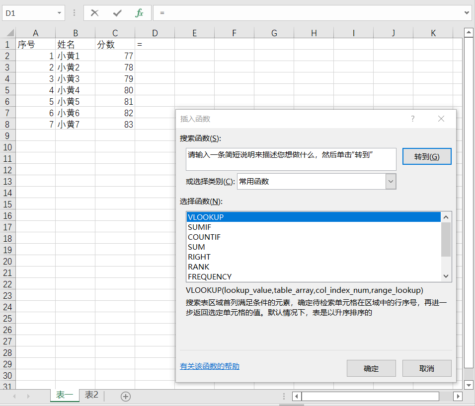475x406 pixels.
Task: Select RANK in function list
Action: click(x=314, y=267)
